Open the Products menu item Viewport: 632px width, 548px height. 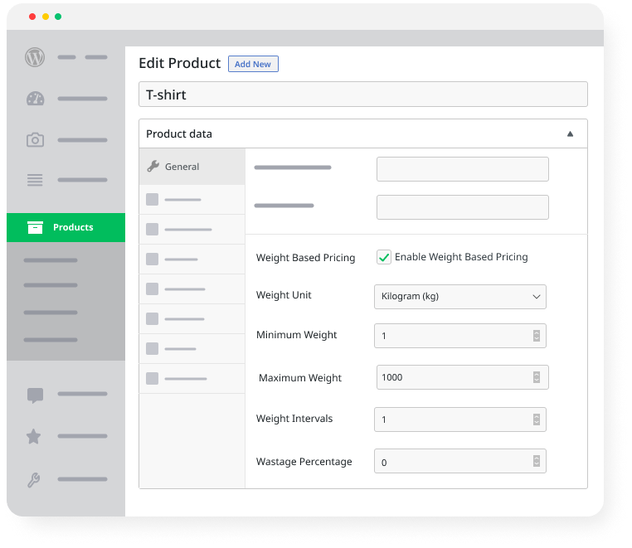point(66,228)
